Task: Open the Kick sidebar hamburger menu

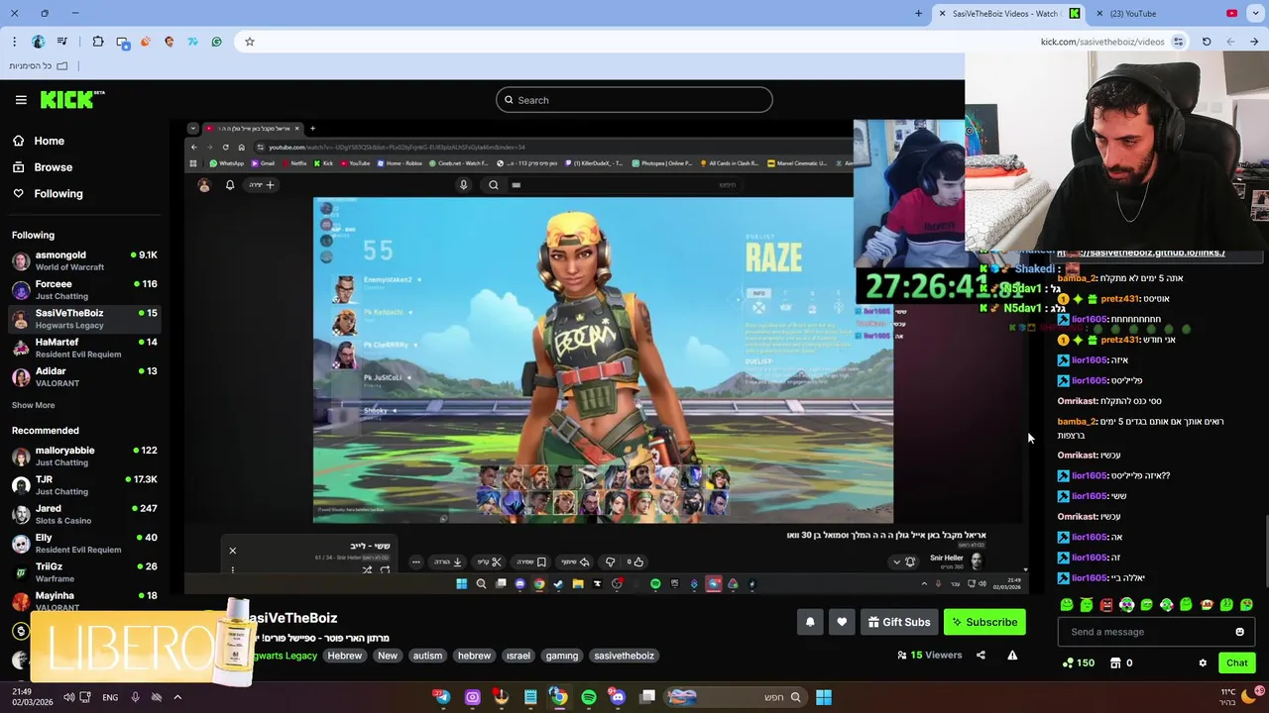Action: pos(21,100)
